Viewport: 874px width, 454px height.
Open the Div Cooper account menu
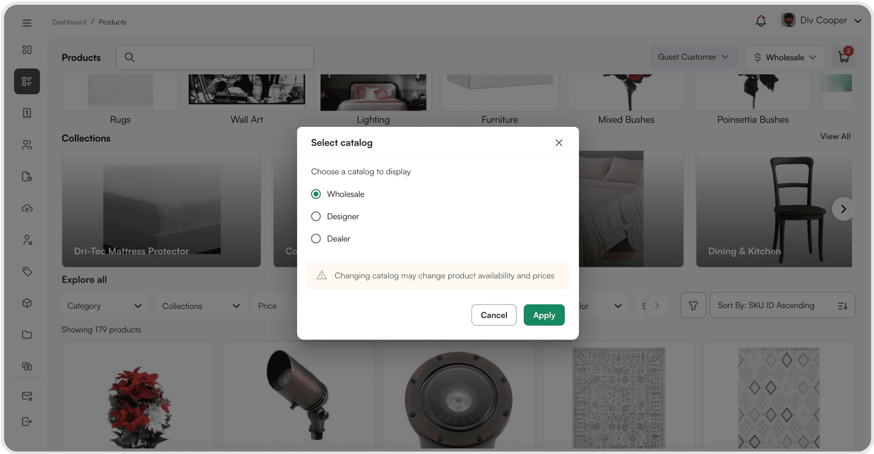(822, 20)
